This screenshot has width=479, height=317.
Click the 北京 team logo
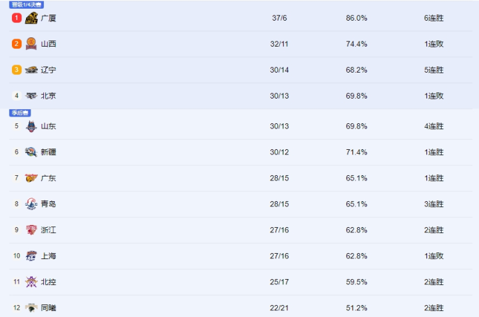point(31,96)
